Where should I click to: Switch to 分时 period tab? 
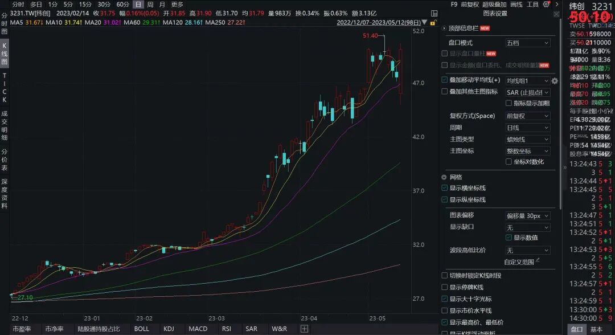[x=18, y=5]
